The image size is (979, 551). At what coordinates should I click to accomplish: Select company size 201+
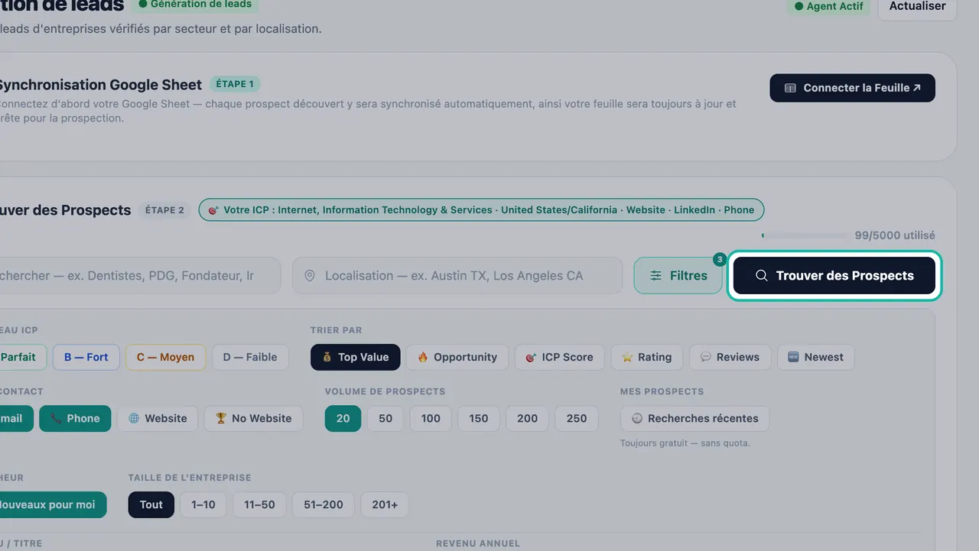pyautogui.click(x=385, y=504)
